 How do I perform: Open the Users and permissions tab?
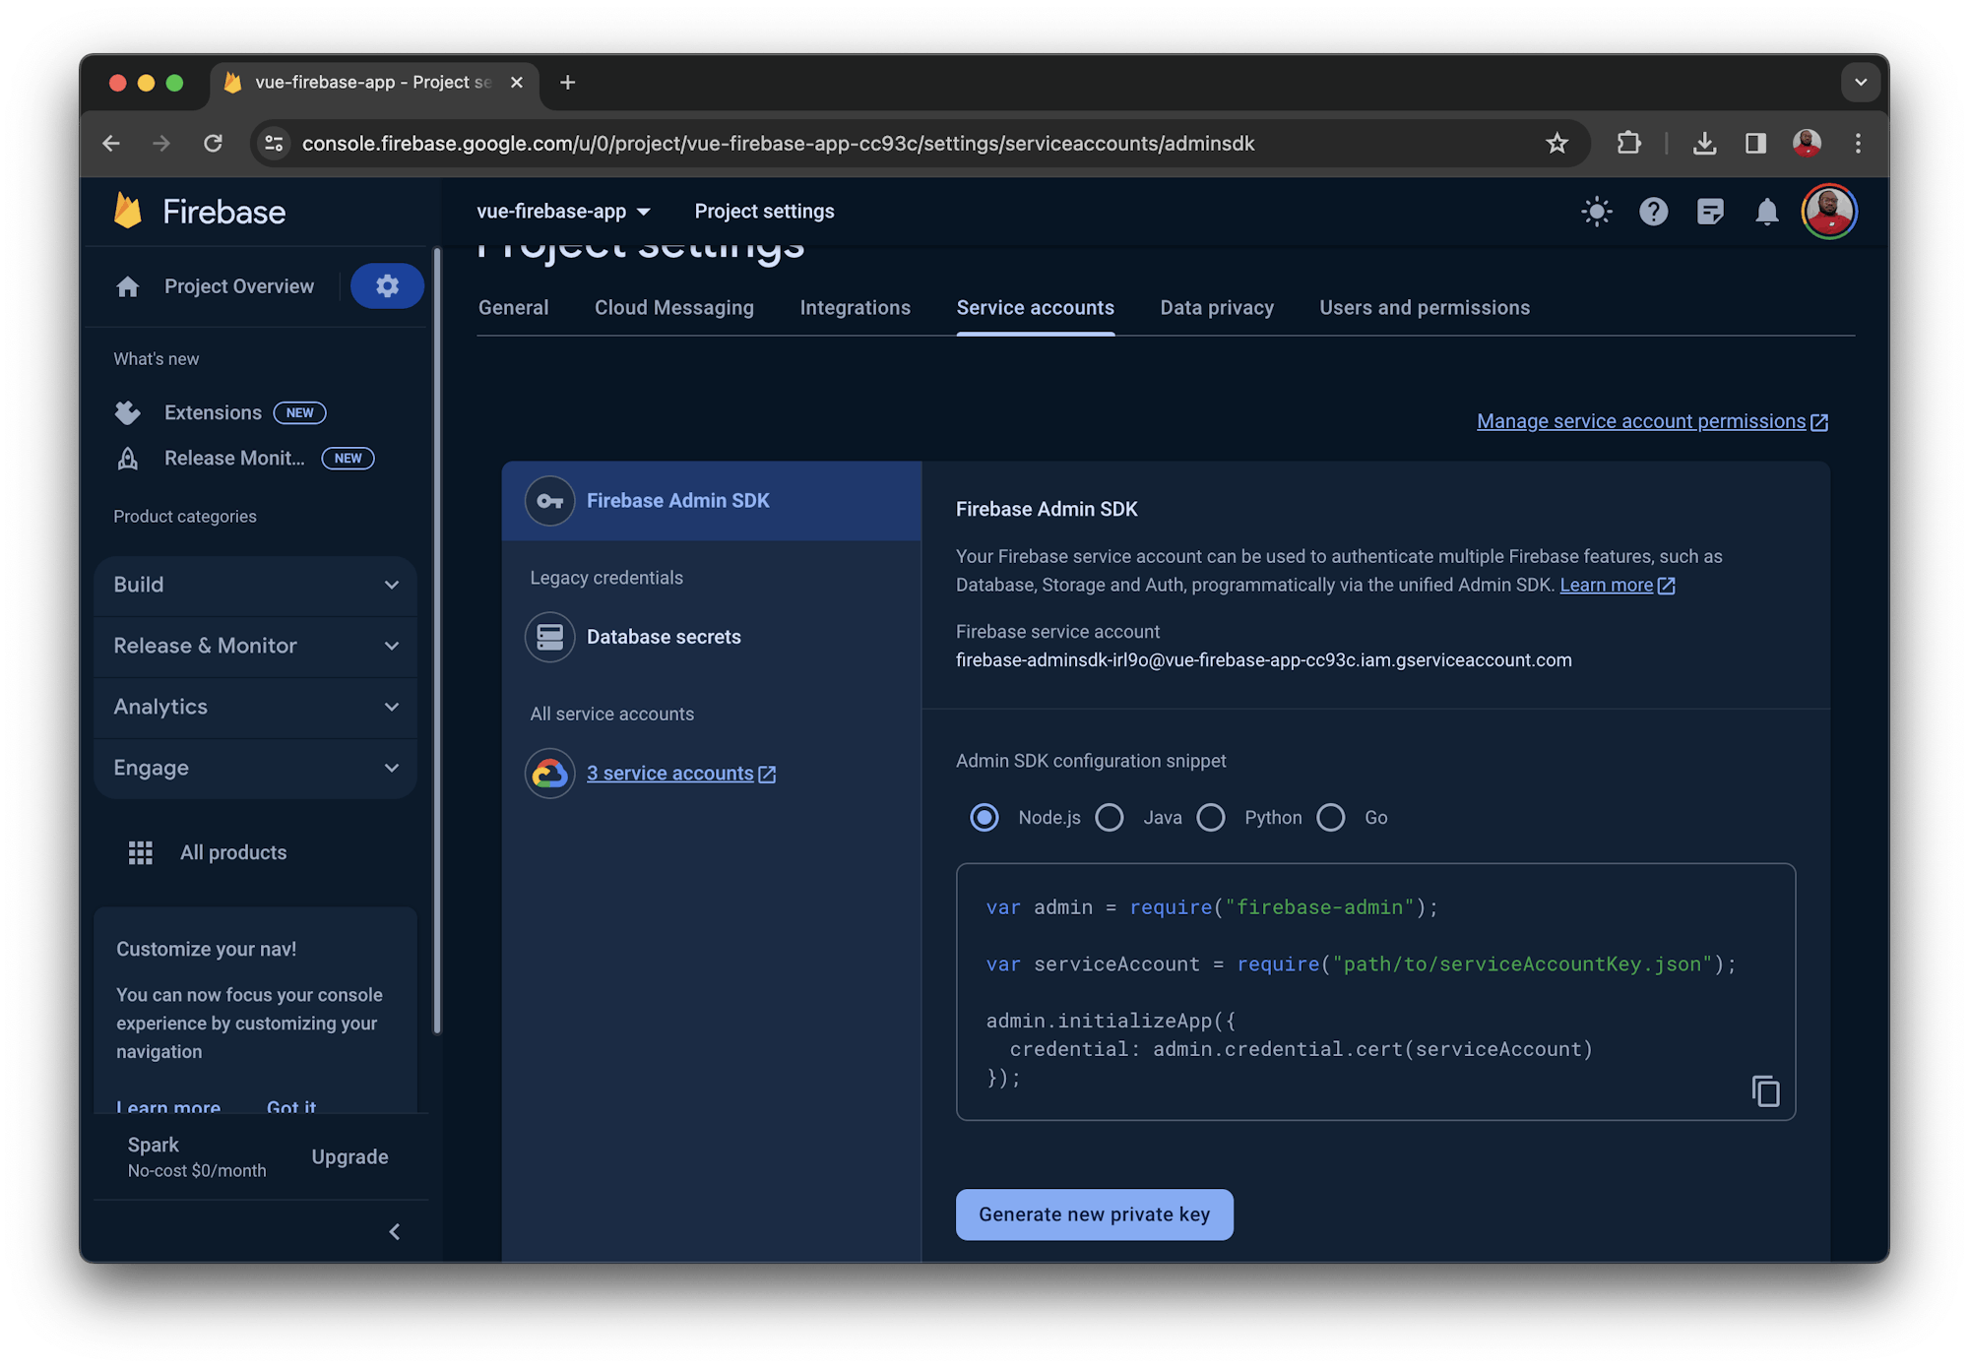click(x=1424, y=307)
